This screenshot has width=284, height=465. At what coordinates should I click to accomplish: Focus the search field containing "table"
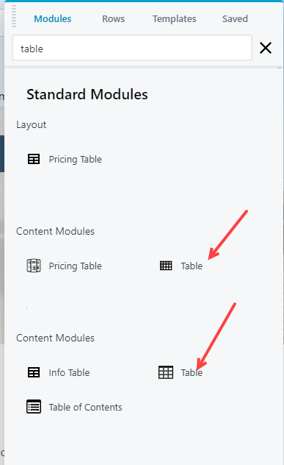coord(132,48)
